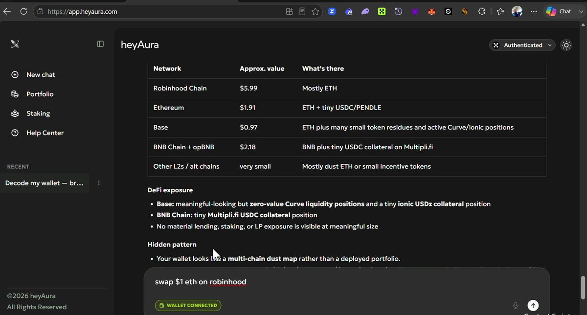Toggle light/dark theme with the sun icon
Screen dimensions: 587x315
[x=566, y=45]
